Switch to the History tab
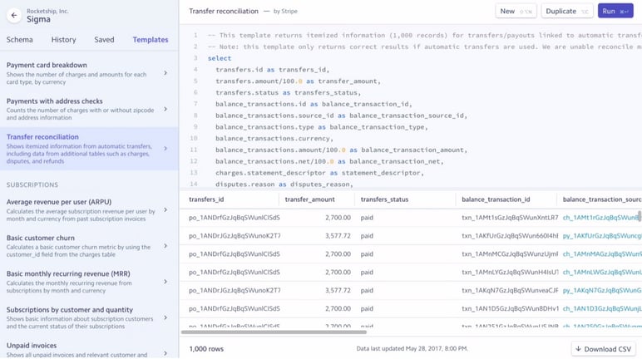 tap(63, 40)
